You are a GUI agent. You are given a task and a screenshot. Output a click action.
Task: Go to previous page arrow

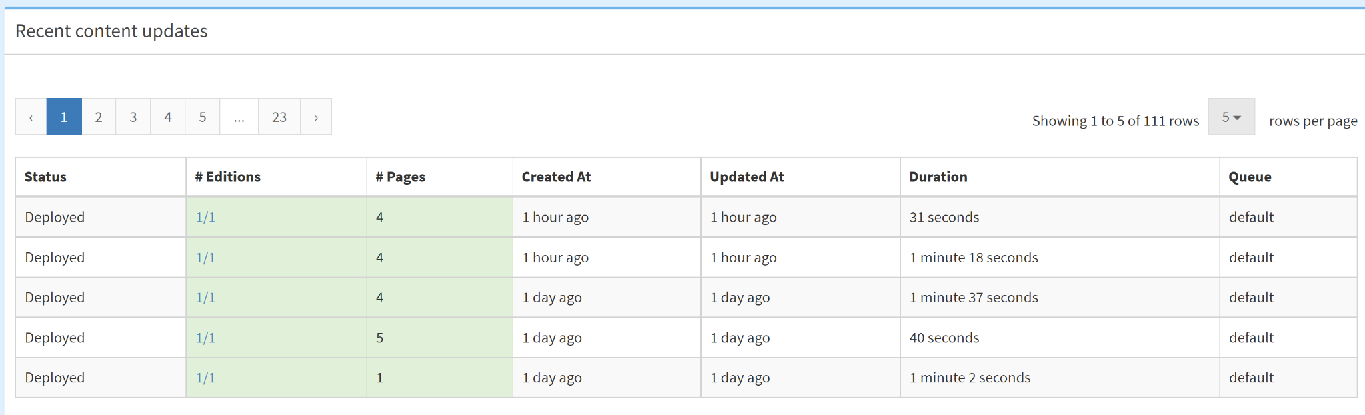31,117
